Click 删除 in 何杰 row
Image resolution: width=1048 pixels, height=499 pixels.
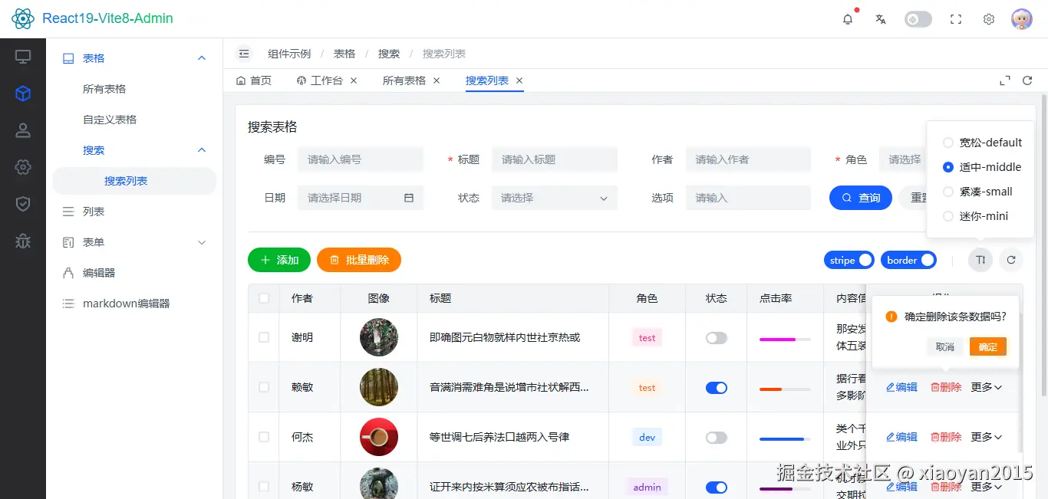click(x=946, y=437)
